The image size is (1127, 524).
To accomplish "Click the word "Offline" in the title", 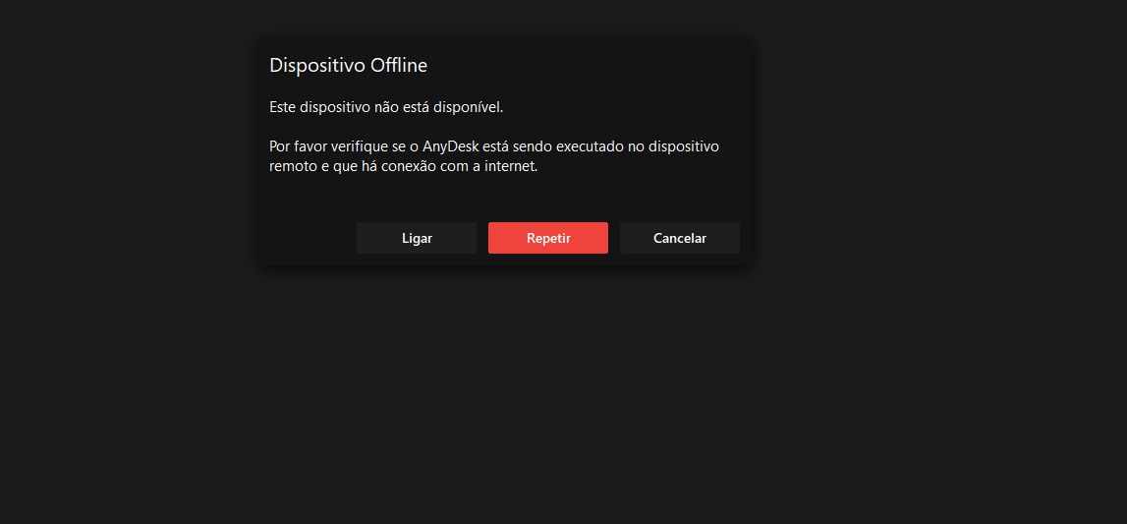I will click(398, 66).
